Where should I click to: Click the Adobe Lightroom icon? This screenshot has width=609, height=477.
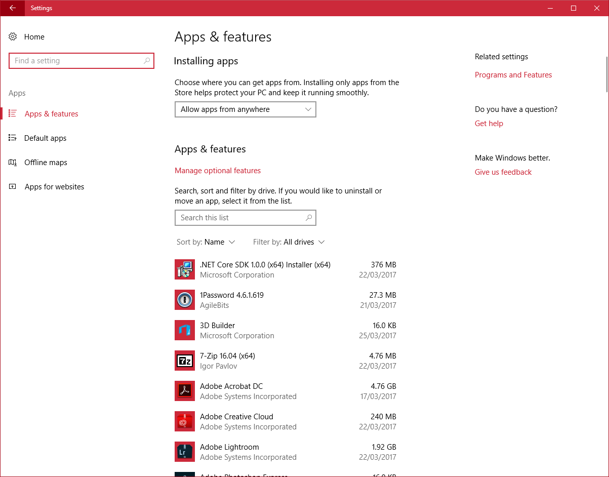click(x=185, y=452)
